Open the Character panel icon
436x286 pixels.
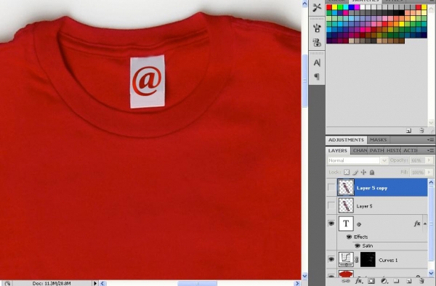[x=317, y=62]
